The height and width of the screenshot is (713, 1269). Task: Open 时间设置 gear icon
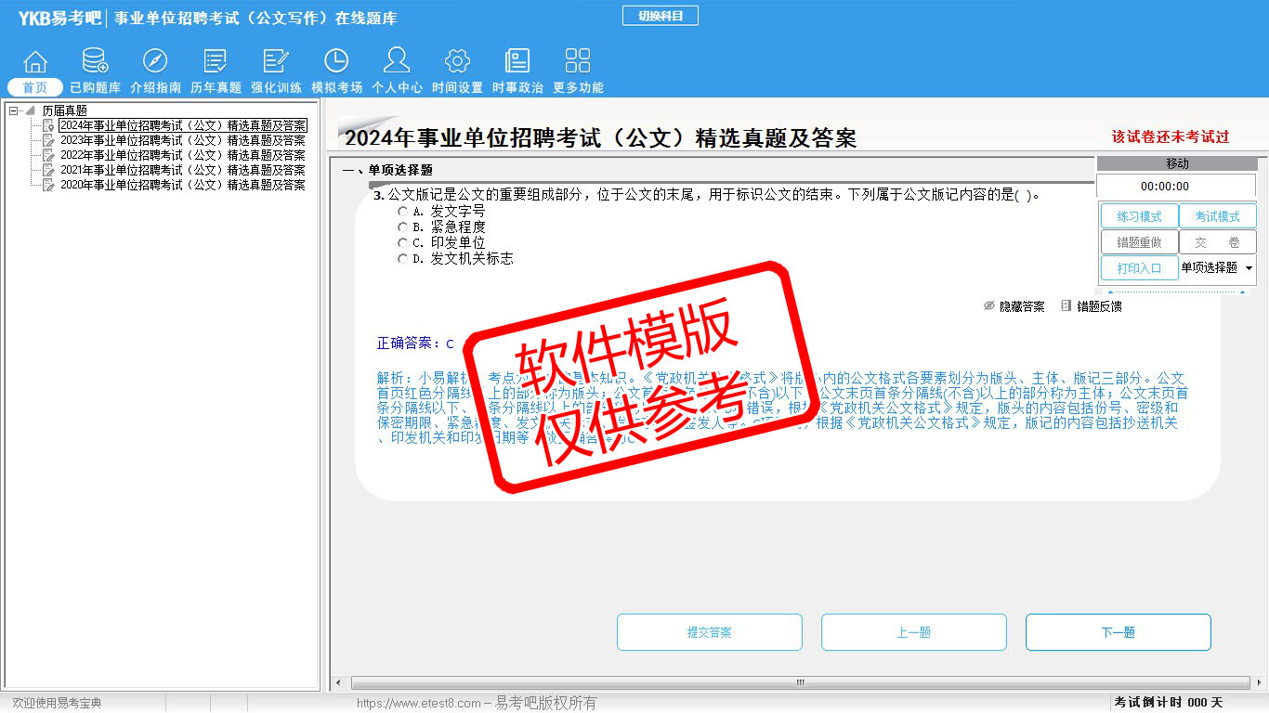coord(457,62)
